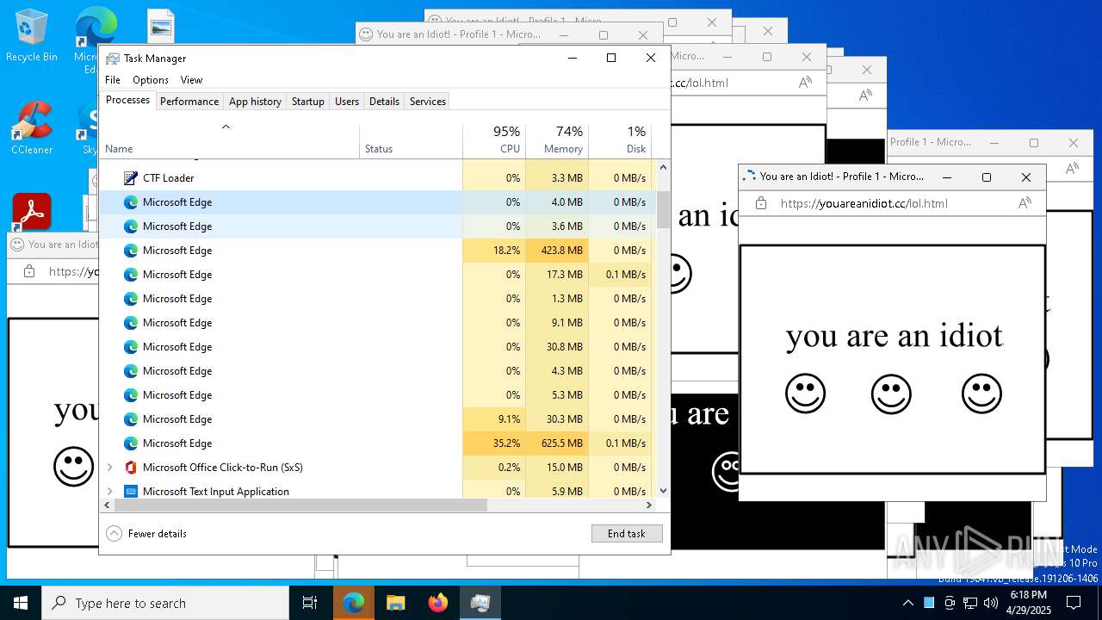Click Read Aloud icon in the lol.html window behind
This screenshot has height=620, width=1102.
click(805, 83)
